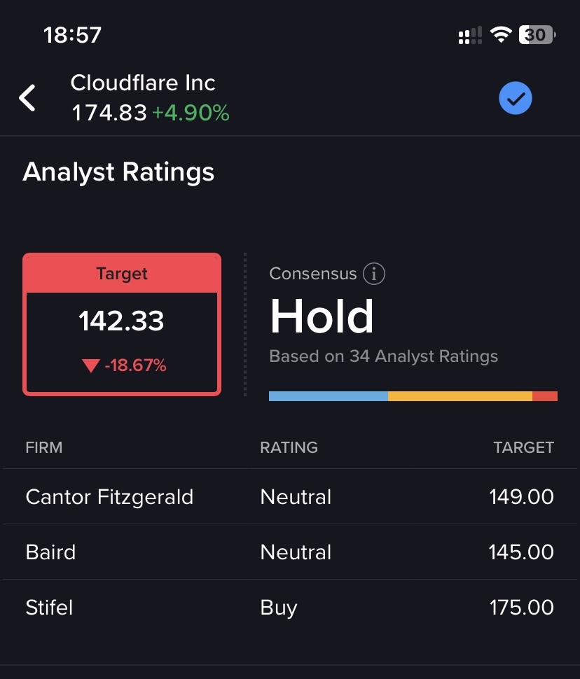580x679 pixels.
Task: Tap the Hold consensus label
Action: tap(322, 316)
